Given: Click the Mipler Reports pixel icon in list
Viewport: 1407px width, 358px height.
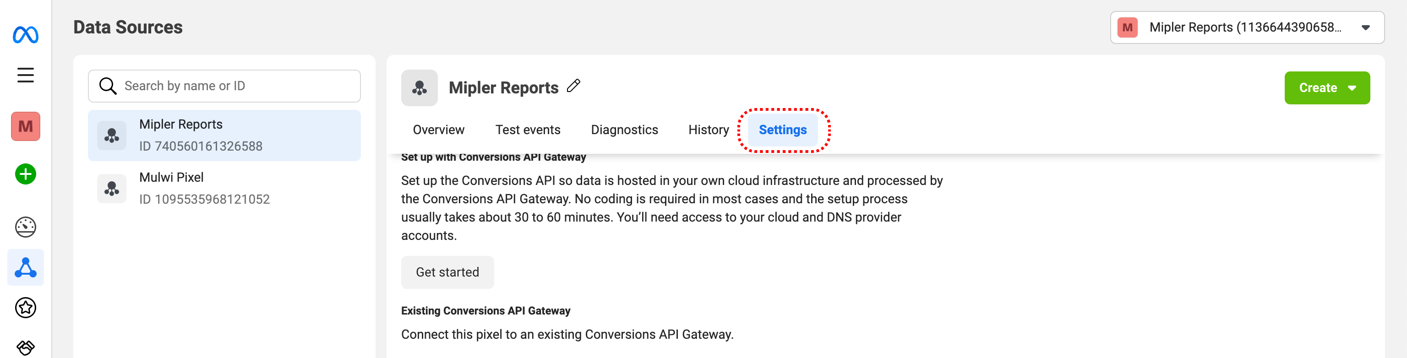Looking at the screenshot, I should pyautogui.click(x=112, y=136).
